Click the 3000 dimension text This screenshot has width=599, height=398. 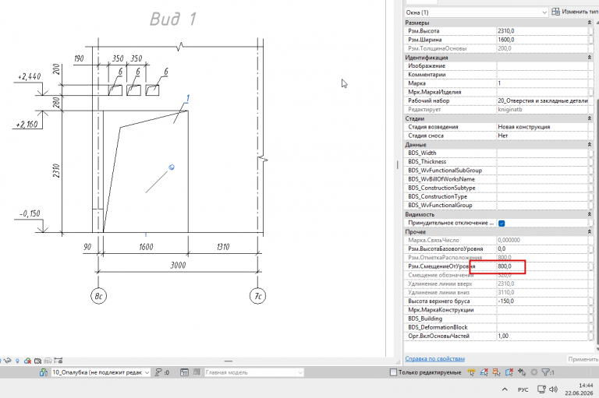[178, 265]
